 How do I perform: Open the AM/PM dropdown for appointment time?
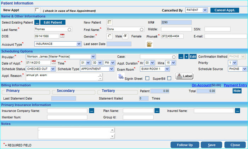coord(109,63)
